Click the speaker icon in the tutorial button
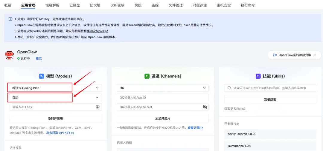 click(x=274, y=55)
